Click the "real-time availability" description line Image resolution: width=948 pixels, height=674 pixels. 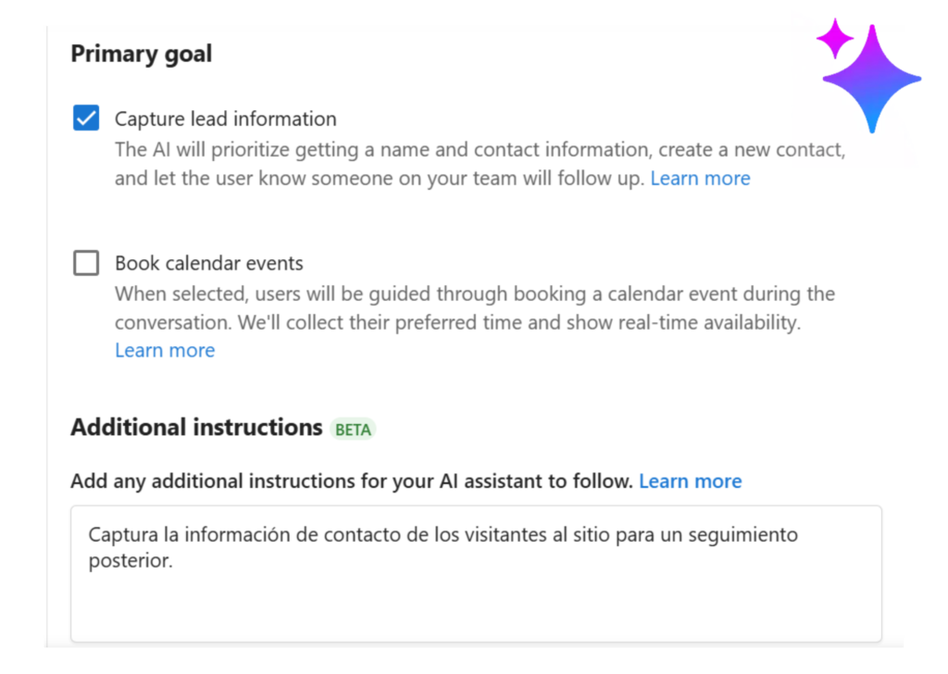457,323
